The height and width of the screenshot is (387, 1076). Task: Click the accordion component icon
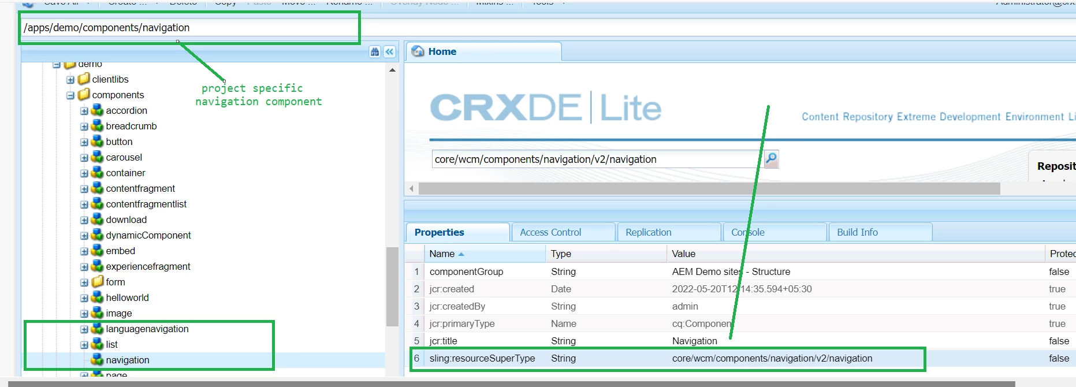(97, 110)
